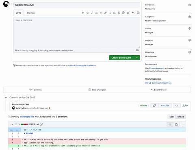Open the 1 commit tab
The image size is (195, 150).
35,90
